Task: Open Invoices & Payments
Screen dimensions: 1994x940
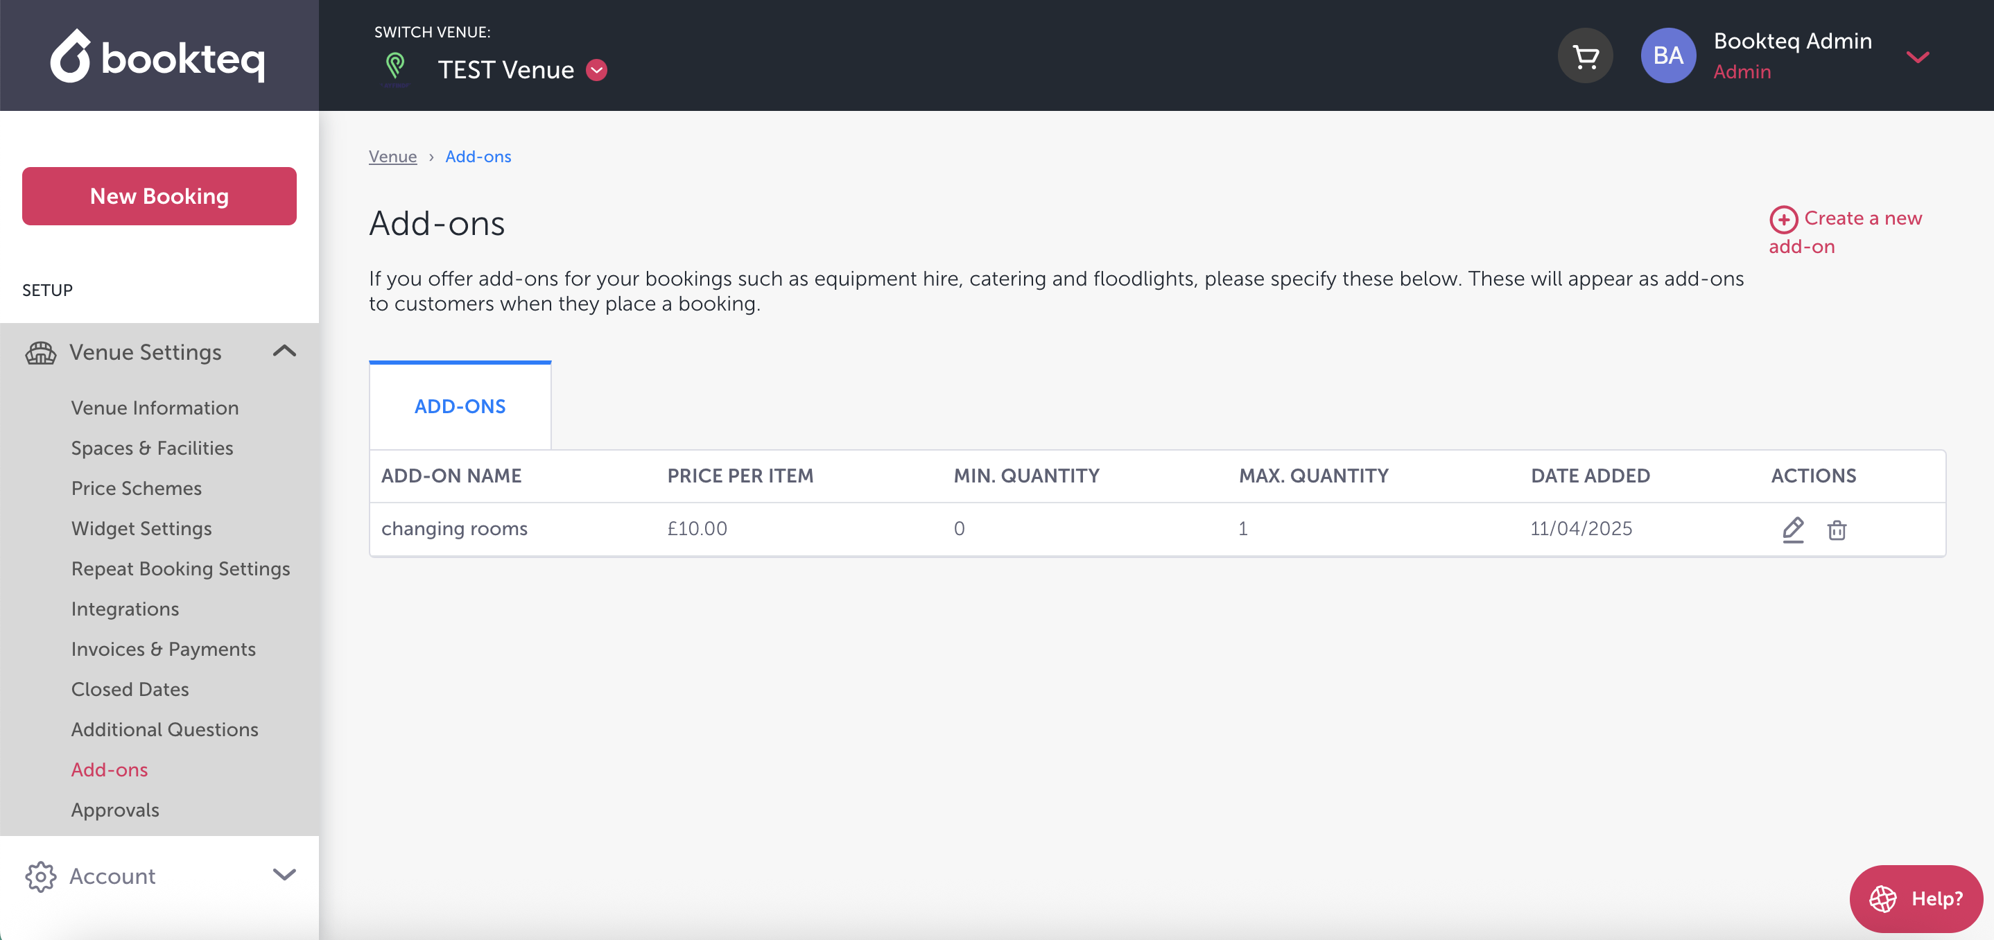Action: pyautogui.click(x=164, y=649)
